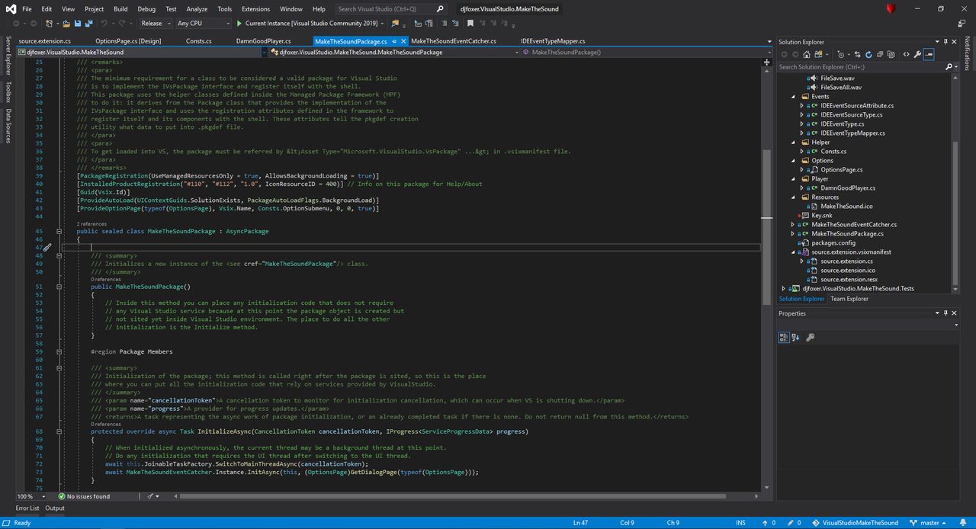The image size is (976, 529).
Task: Refresh the Solution Explorer
Action: (x=868, y=54)
